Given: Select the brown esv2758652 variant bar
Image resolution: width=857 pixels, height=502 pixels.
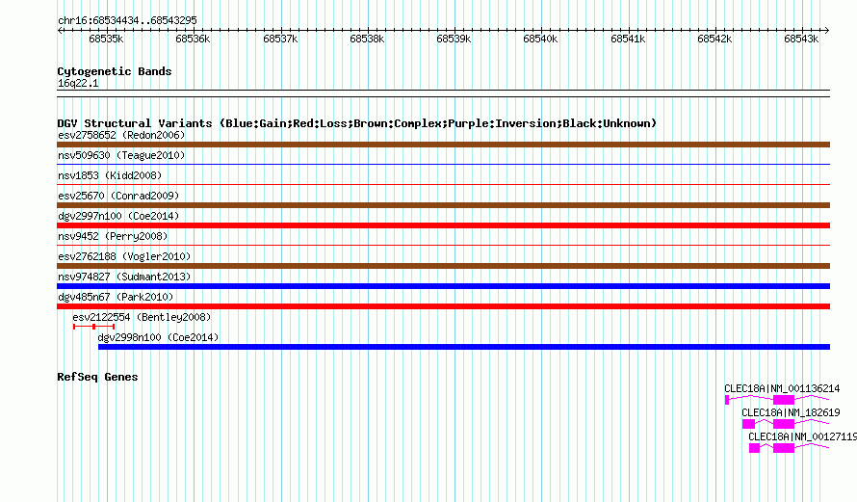Looking at the screenshot, I should [x=443, y=145].
